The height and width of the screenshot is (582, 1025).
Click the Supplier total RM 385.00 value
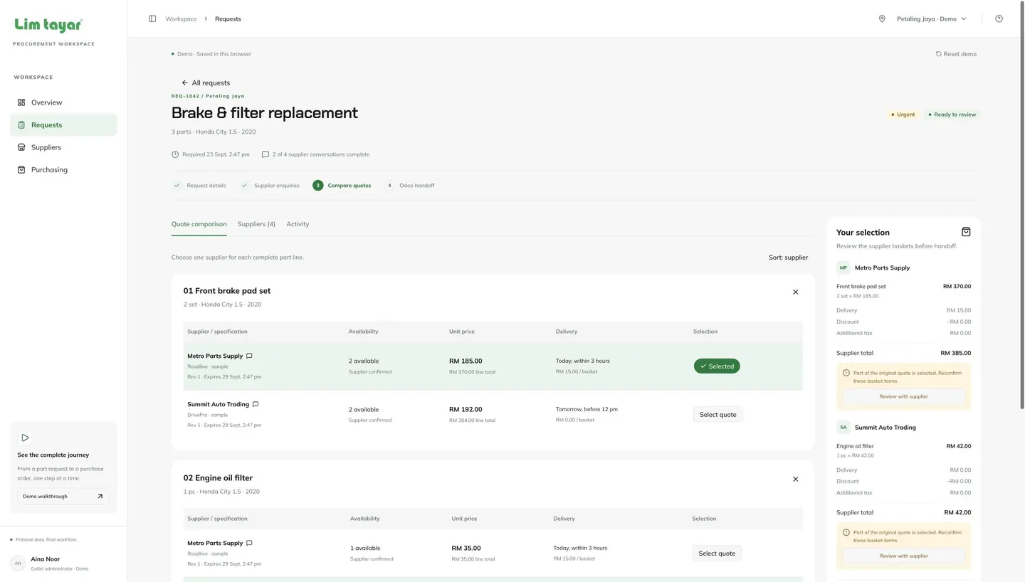(955, 353)
